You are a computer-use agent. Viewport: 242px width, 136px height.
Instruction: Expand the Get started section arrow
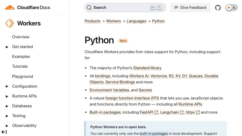point(7,47)
